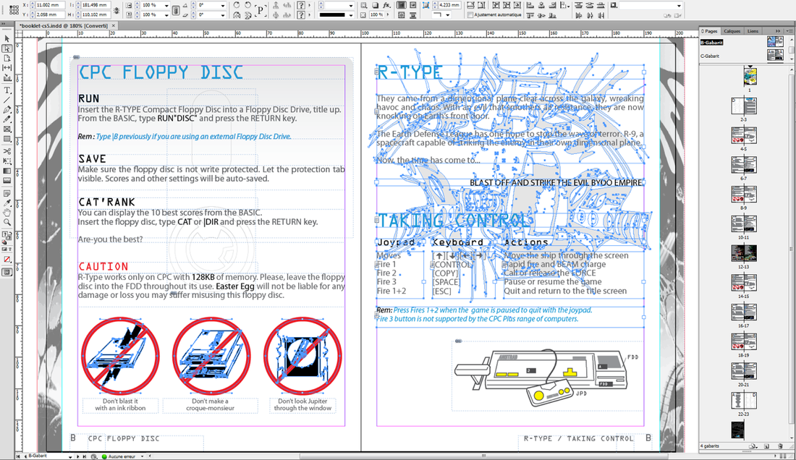Viewport: 796px width, 460px height.
Task: Open the corner shape dropdown
Action: click(448, 15)
